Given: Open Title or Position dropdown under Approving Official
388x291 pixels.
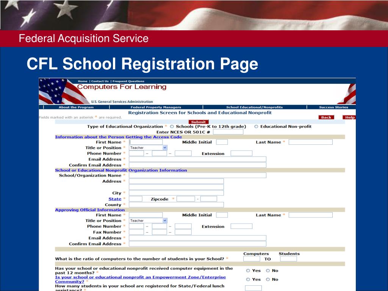Looking at the screenshot, I should (x=148, y=221).
